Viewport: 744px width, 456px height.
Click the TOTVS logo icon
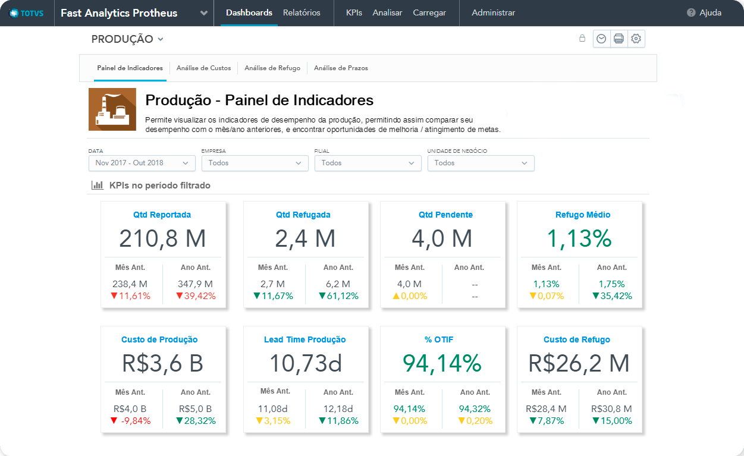pos(14,13)
